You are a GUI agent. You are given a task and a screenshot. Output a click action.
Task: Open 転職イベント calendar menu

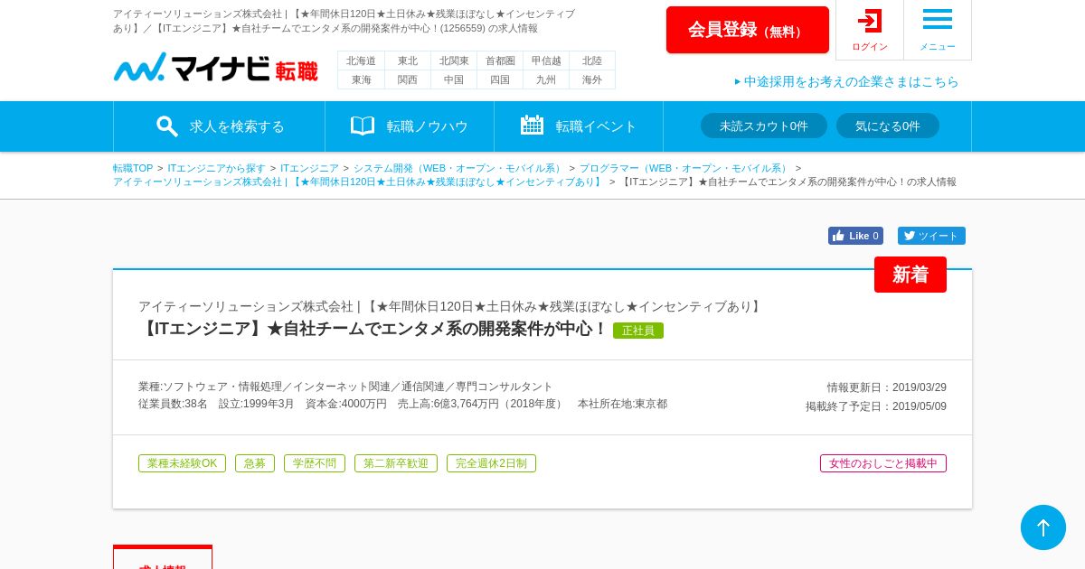pyautogui.click(x=579, y=126)
